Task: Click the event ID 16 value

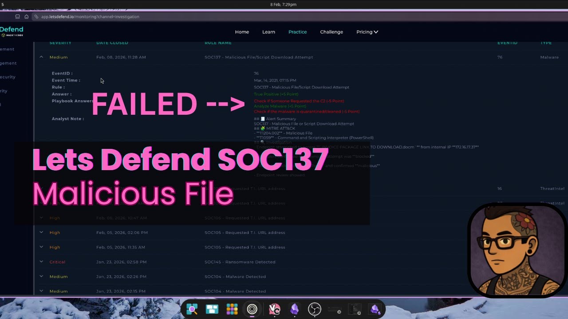Action: tap(500, 188)
